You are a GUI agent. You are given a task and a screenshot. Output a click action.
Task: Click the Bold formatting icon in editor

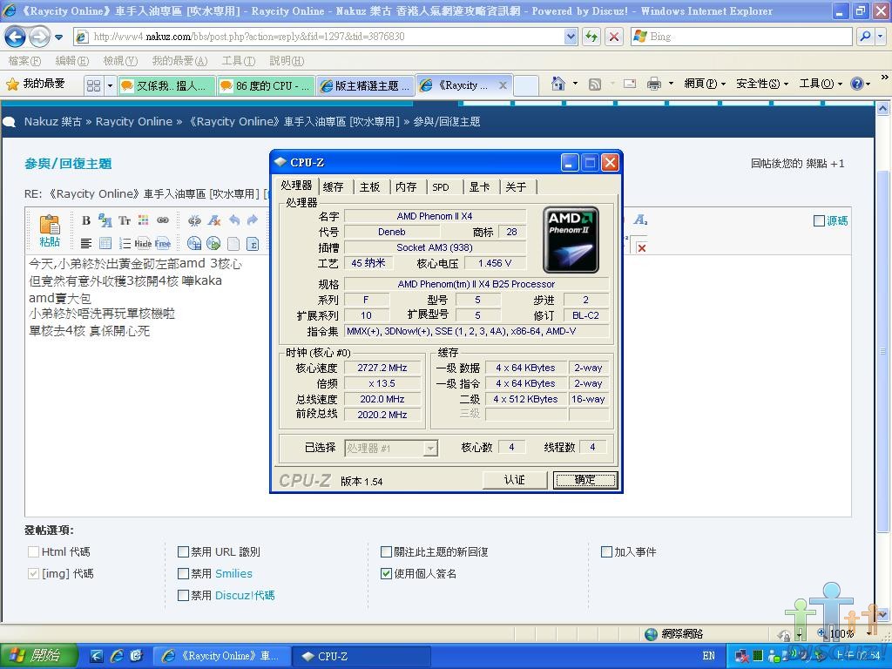tap(86, 220)
